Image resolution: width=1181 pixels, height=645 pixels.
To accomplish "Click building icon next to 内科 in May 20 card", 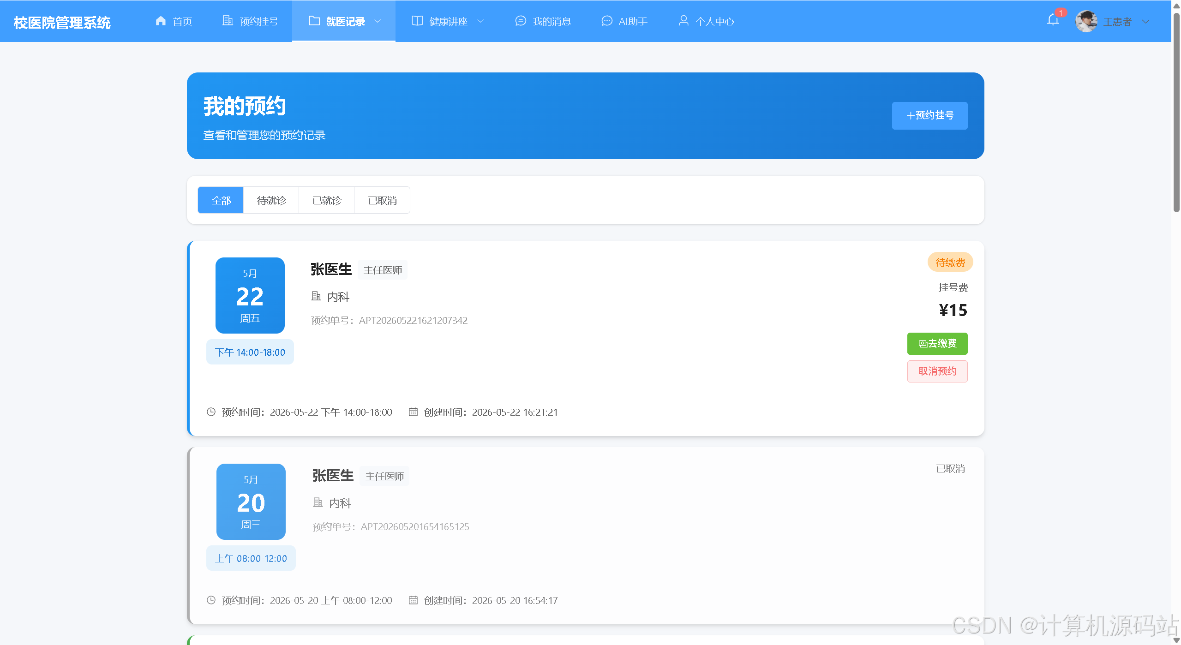I will click(318, 502).
